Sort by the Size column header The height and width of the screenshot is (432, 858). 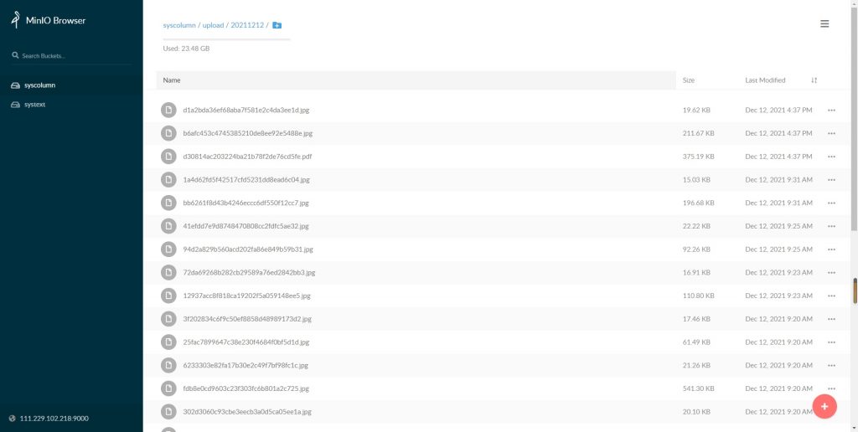coord(689,80)
